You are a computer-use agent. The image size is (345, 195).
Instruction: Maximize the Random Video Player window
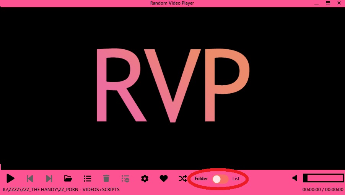pyautogui.click(x=328, y=3)
